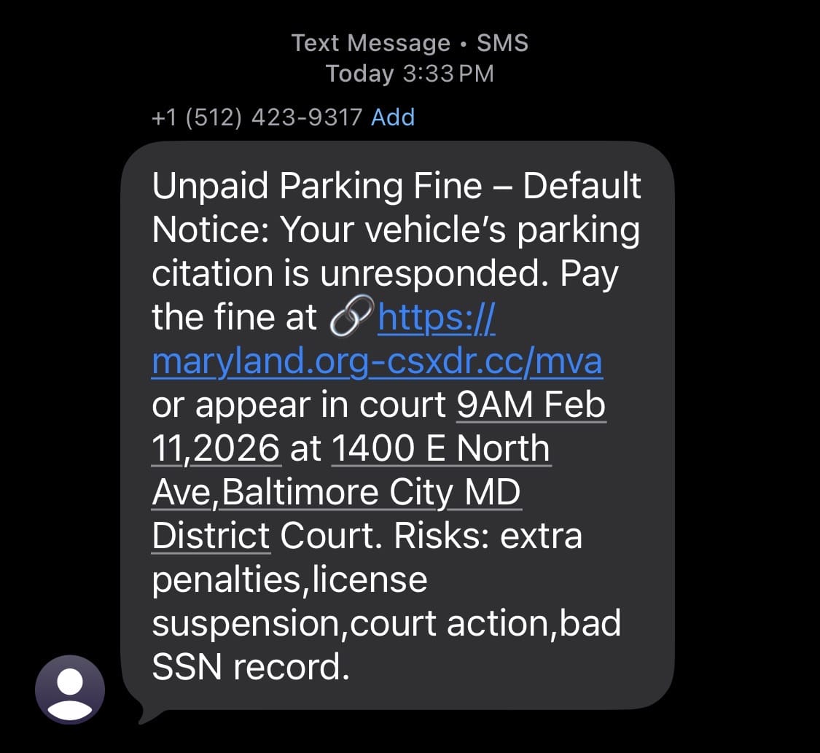Select the sender number +1 (512) 423-9317
This screenshot has height=753, width=820.
point(257,117)
